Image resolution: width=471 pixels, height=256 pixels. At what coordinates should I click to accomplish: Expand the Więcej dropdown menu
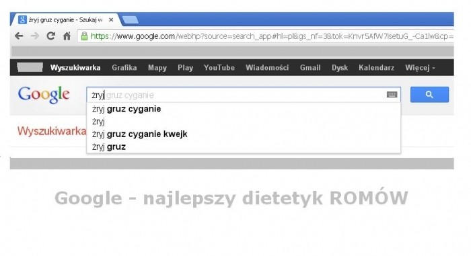(420, 68)
